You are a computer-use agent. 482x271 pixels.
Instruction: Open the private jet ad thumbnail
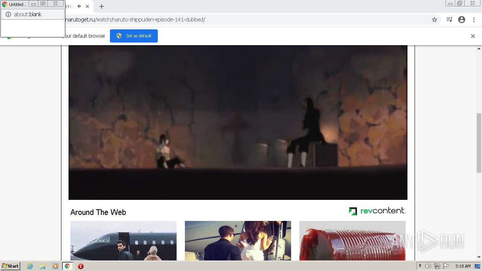coord(124,241)
